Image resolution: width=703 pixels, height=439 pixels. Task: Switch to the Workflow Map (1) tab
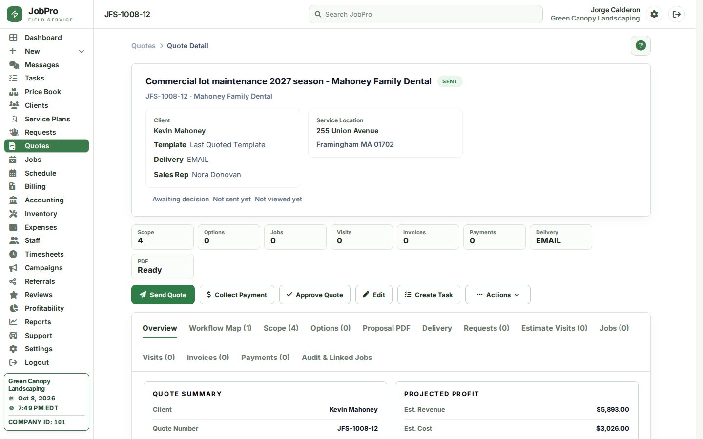point(220,328)
